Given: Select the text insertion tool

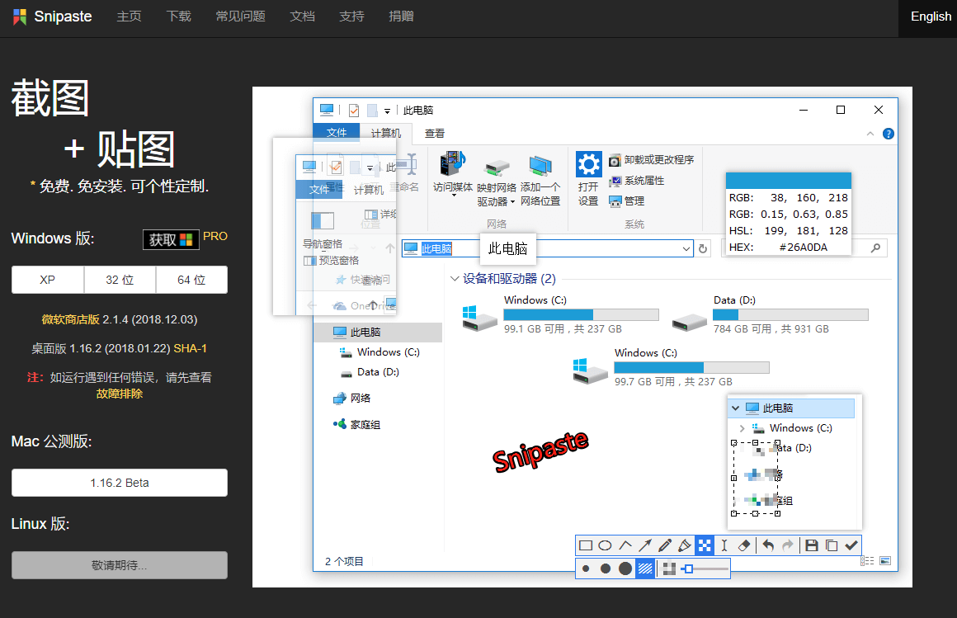Looking at the screenshot, I should (x=724, y=545).
